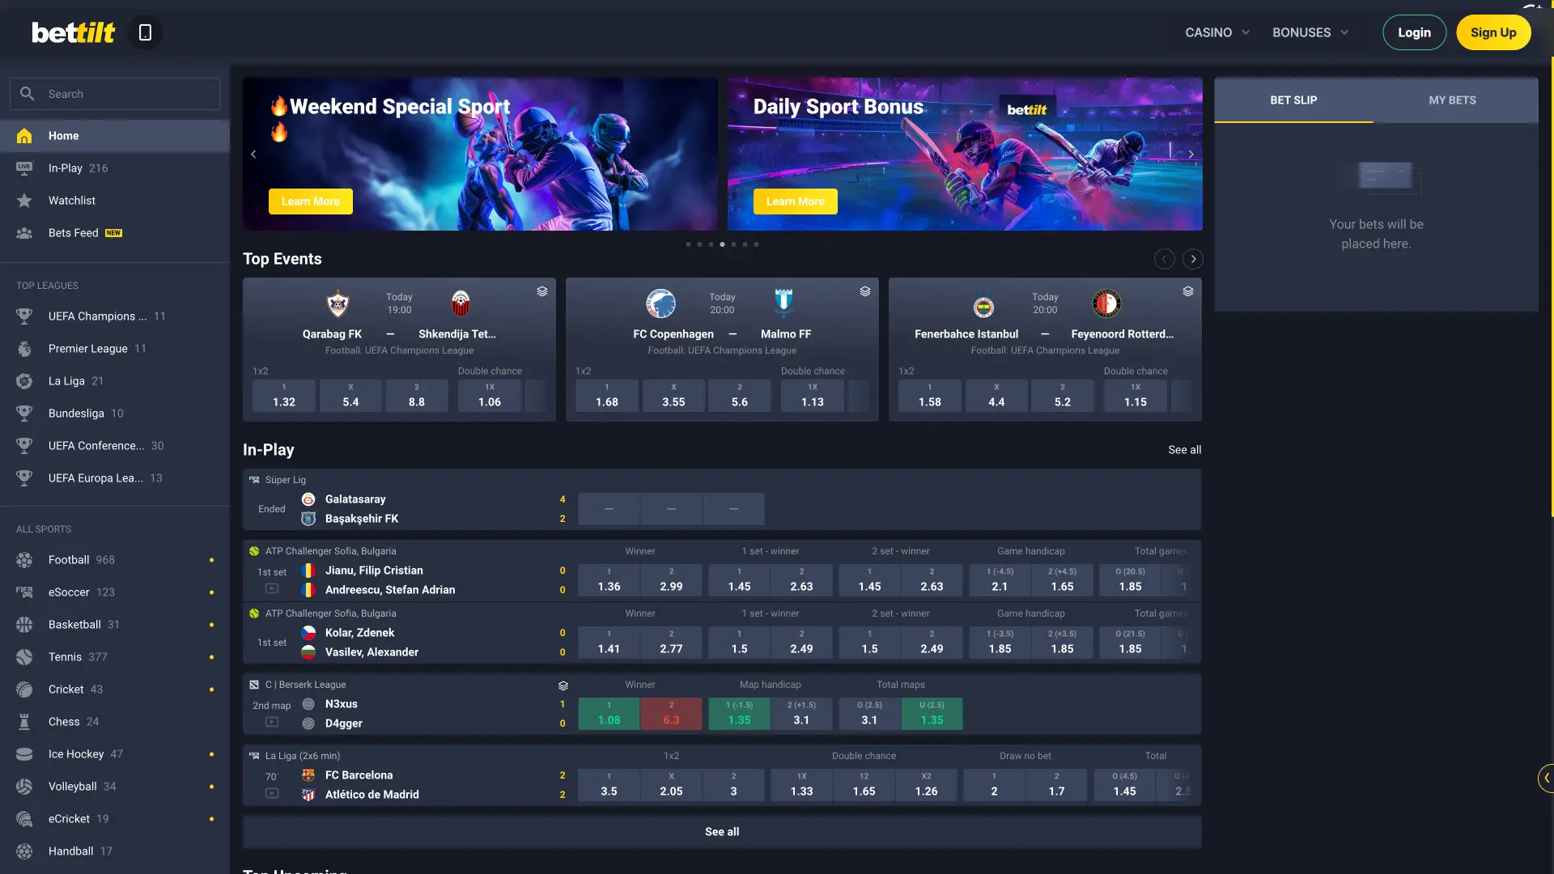
Task: Select 3.5 odds for FC Barcelona
Action: [x=609, y=785]
